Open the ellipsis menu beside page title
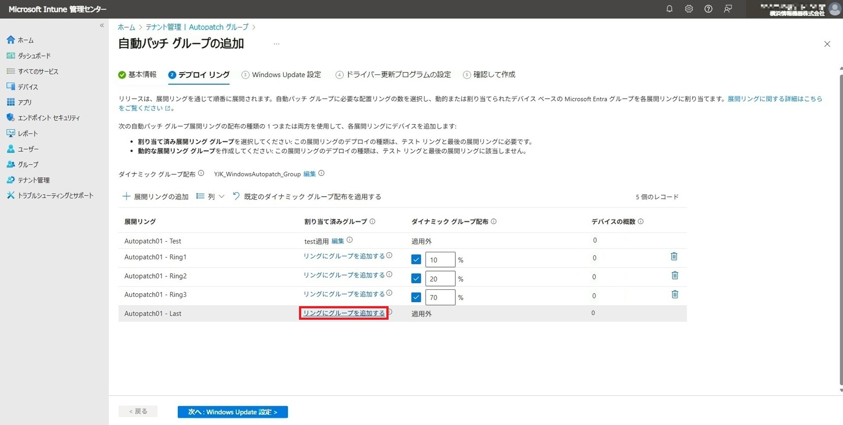 [277, 44]
